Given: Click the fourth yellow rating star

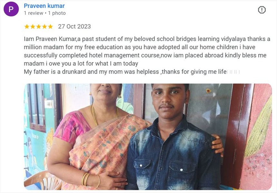Looking at the screenshot, I should point(44,26).
